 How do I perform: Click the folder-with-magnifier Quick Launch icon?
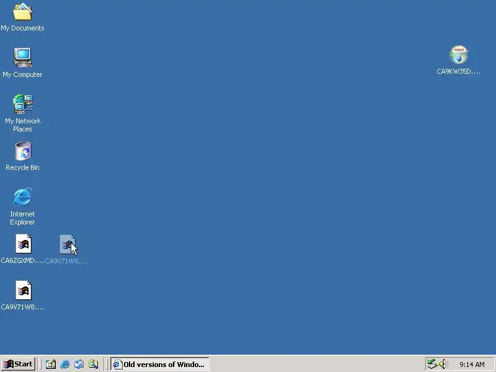click(x=94, y=364)
